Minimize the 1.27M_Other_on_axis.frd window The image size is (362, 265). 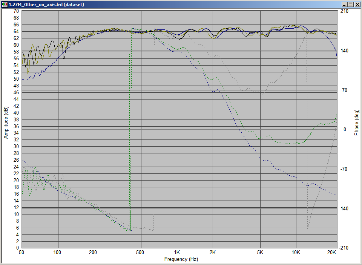(x=345, y=5)
